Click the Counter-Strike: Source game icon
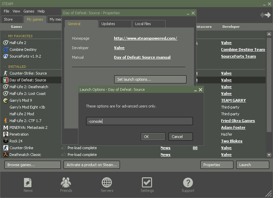The width and height of the screenshot is (273, 198). point(6,73)
